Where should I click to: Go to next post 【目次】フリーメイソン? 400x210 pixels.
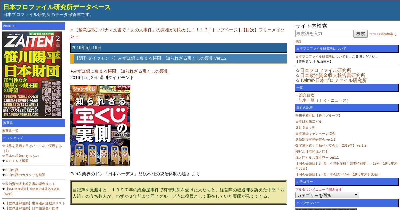click(177, 33)
